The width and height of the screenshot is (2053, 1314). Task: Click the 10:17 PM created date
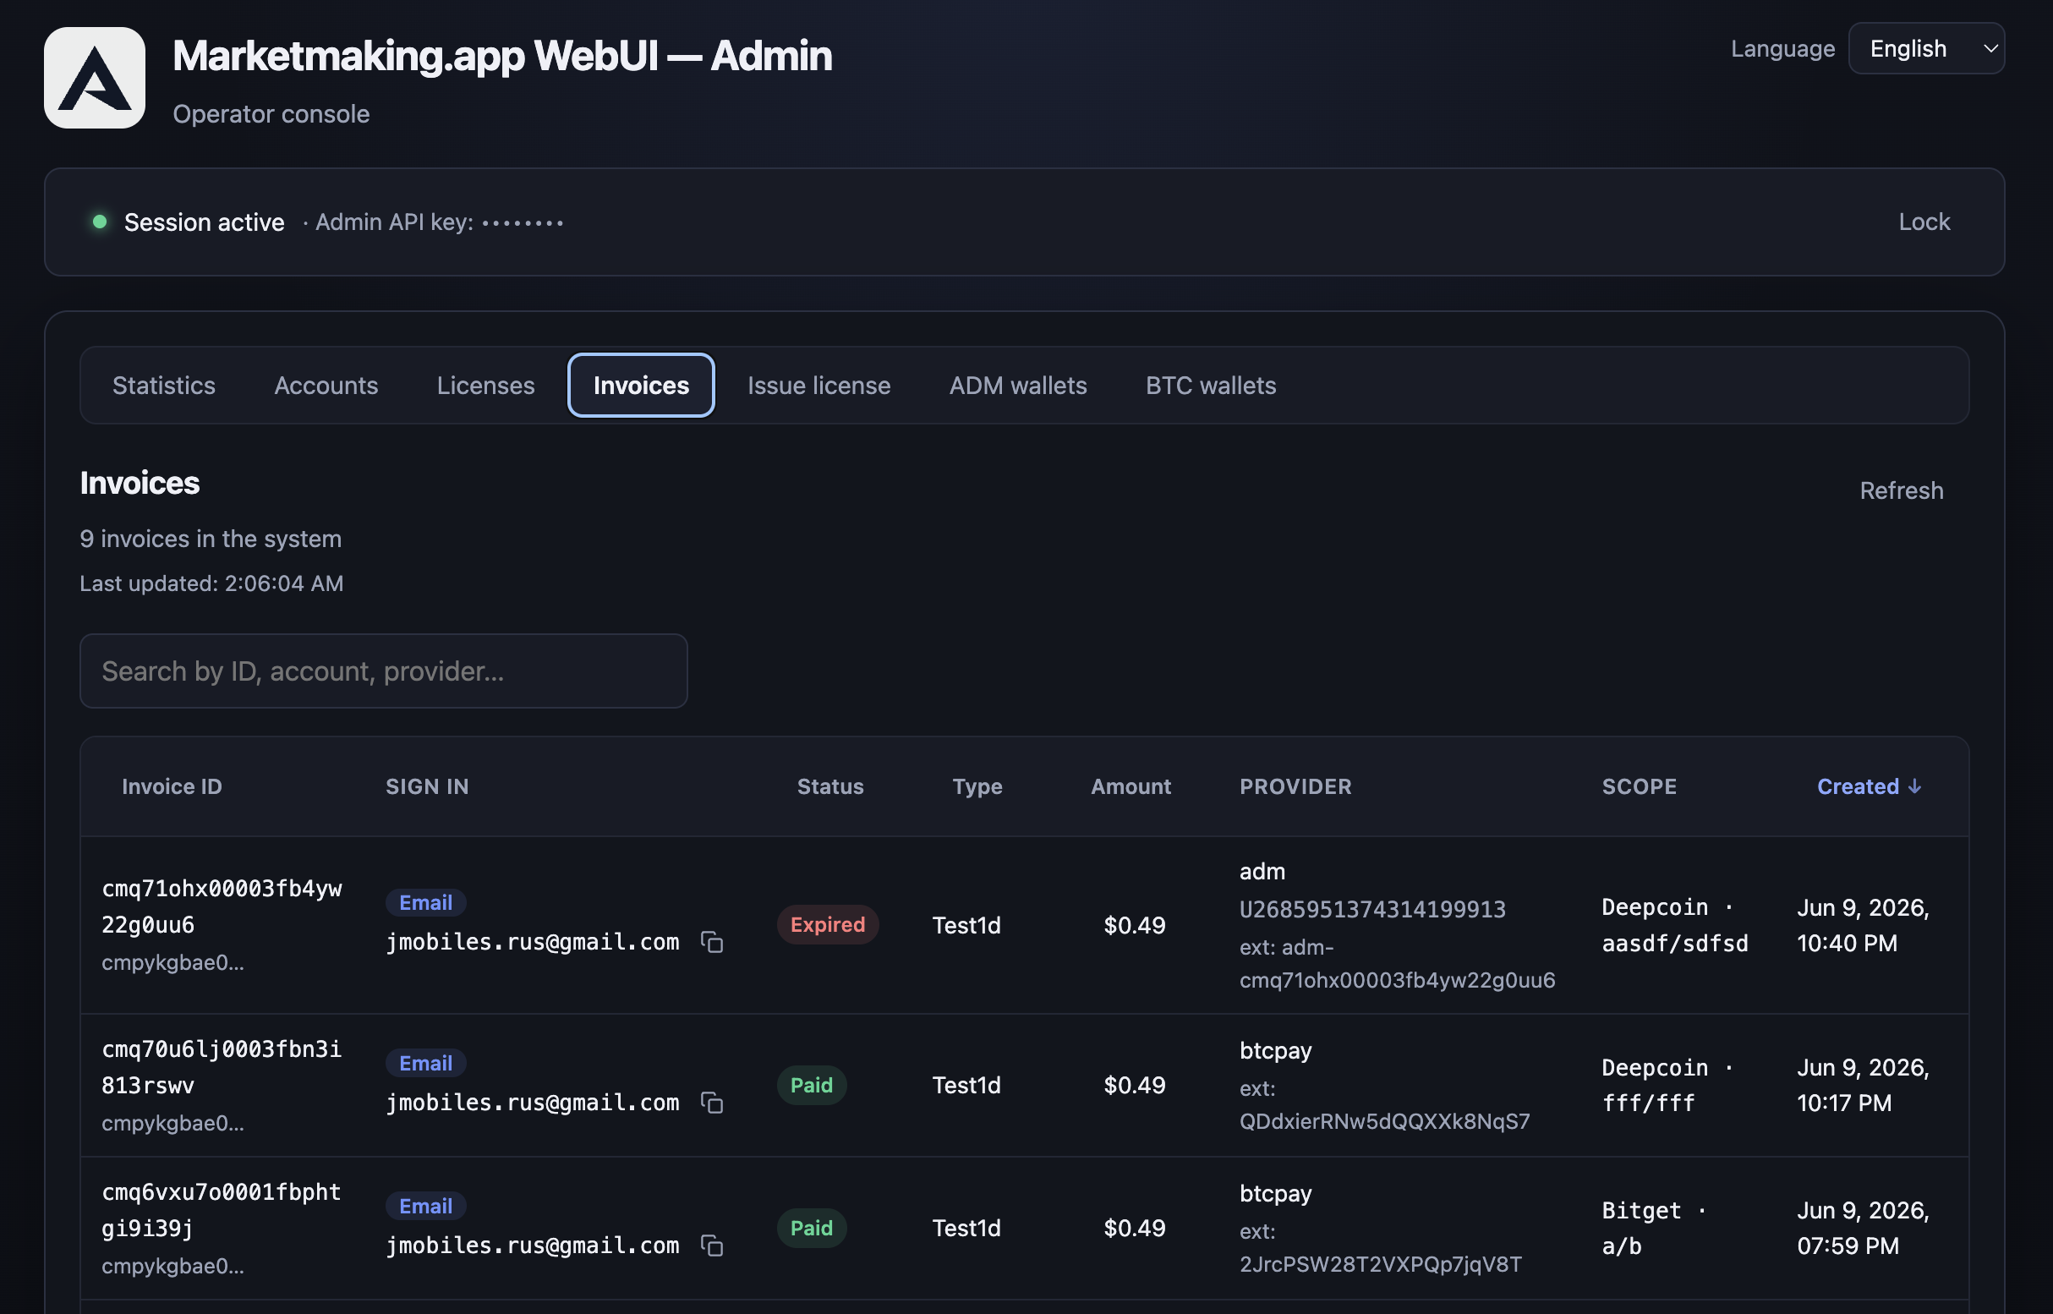click(1863, 1086)
